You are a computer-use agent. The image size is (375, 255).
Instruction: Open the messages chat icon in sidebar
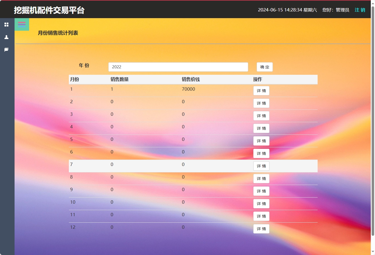6,50
